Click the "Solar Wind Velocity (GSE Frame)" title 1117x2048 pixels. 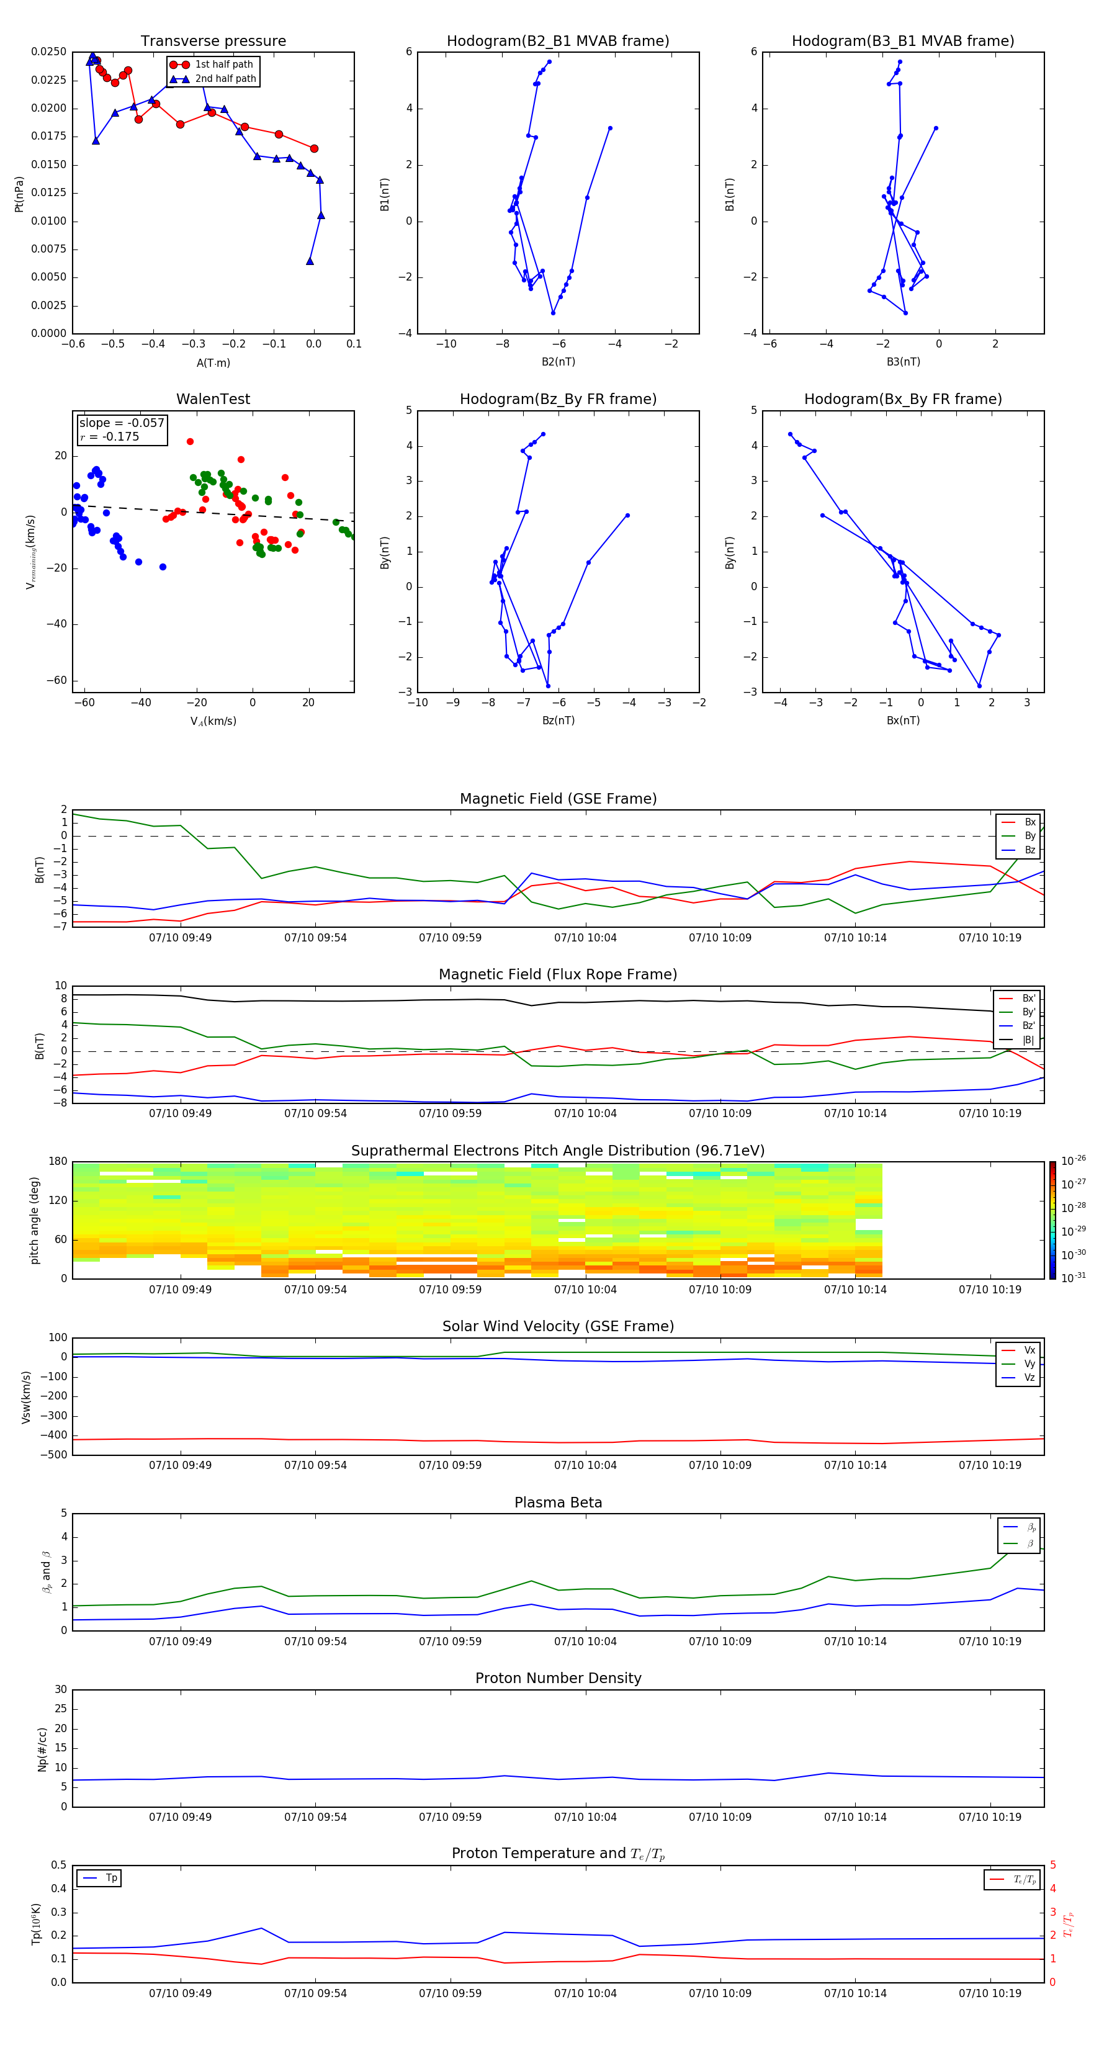558,1327
